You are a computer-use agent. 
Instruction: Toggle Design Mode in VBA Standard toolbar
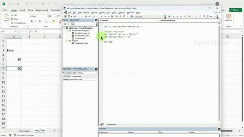pos(112,16)
